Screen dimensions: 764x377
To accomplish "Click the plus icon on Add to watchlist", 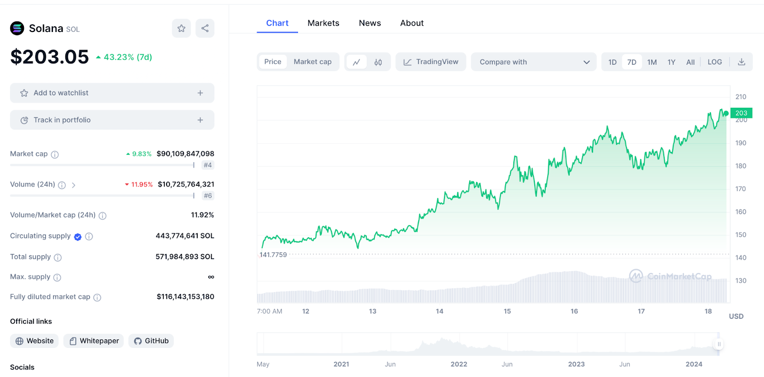I will click(200, 93).
